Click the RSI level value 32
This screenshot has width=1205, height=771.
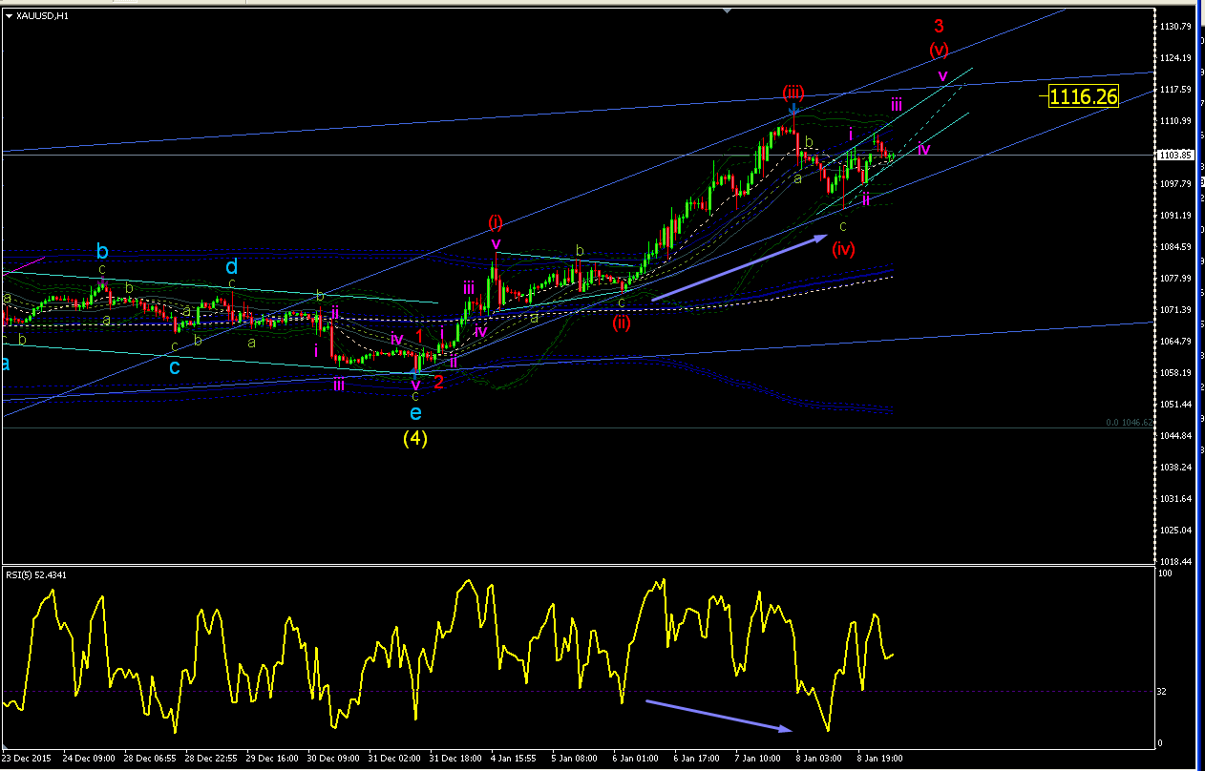click(x=1164, y=692)
